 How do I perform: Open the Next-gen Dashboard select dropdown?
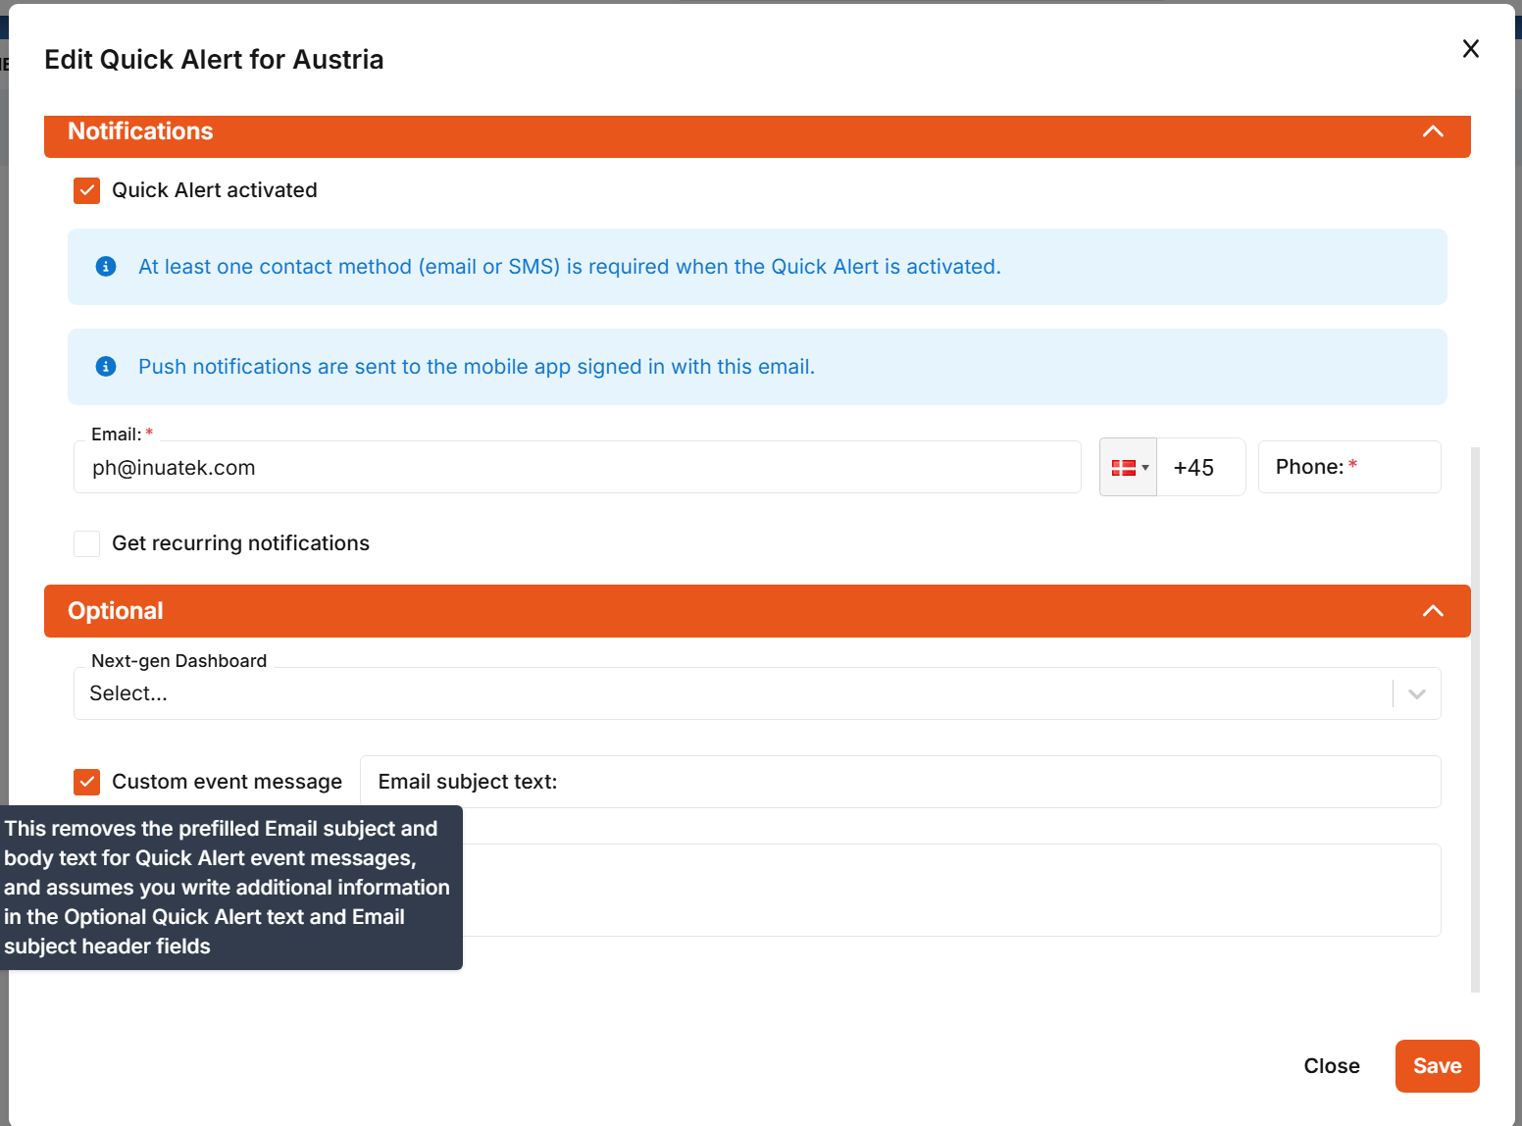coord(757,693)
